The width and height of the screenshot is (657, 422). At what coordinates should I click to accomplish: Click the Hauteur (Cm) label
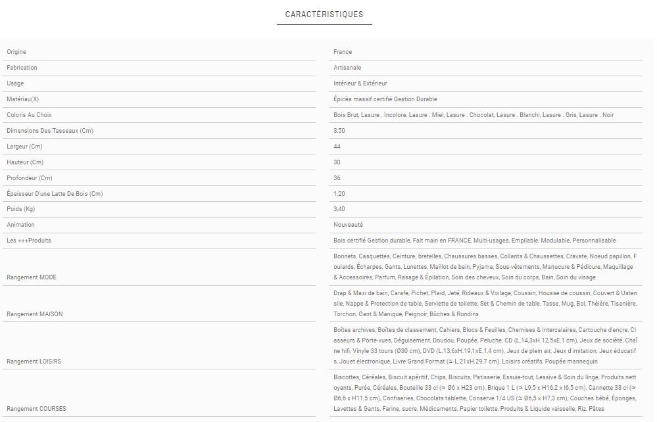[x=25, y=162]
